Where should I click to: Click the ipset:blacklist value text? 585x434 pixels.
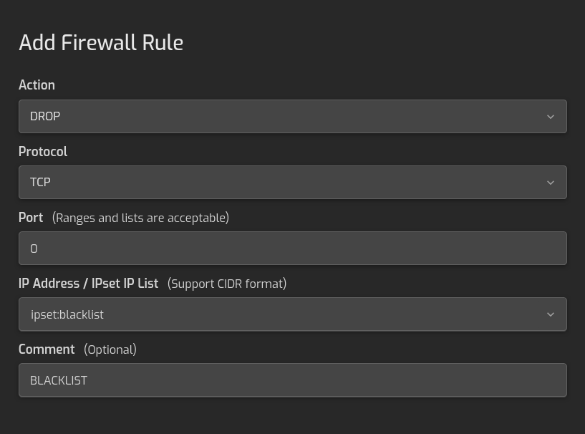point(67,314)
